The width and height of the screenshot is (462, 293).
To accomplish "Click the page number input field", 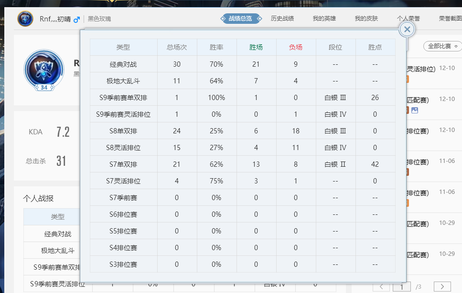I will [402, 286].
